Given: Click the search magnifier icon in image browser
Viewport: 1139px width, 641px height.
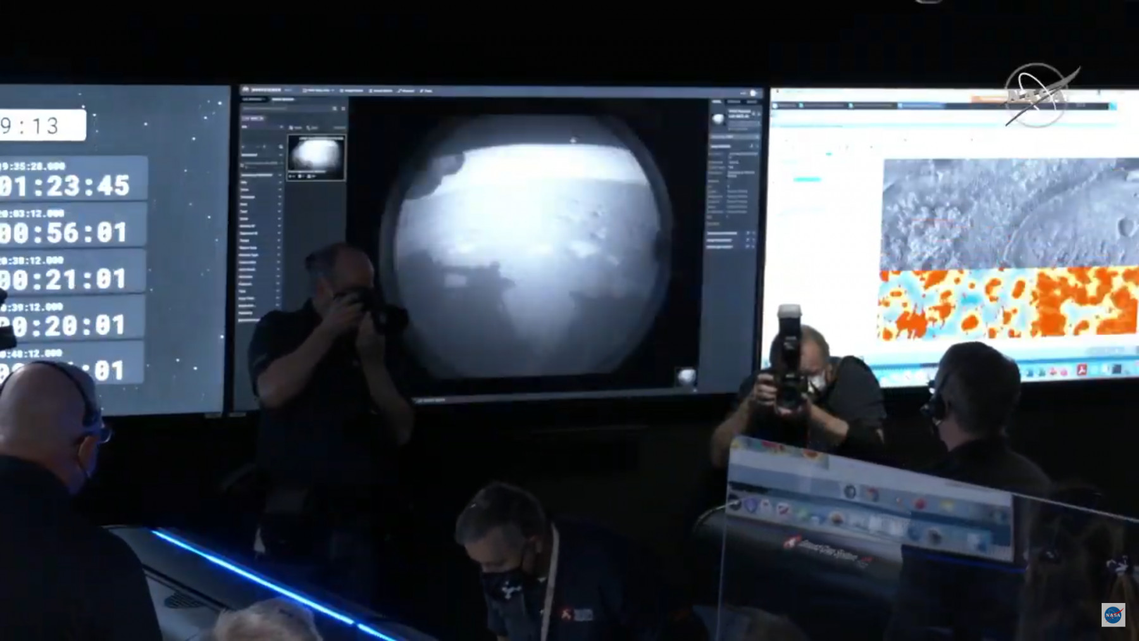Looking at the screenshot, I should 334,109.
